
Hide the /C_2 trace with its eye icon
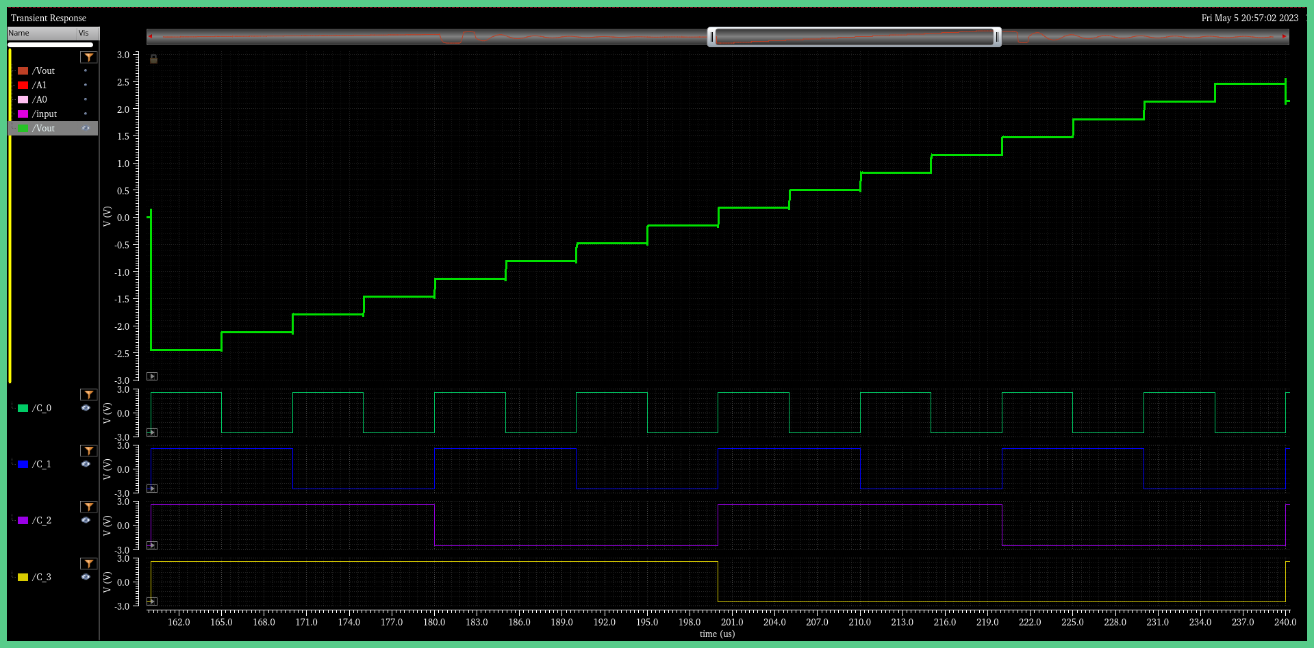[x=86, y=520]
